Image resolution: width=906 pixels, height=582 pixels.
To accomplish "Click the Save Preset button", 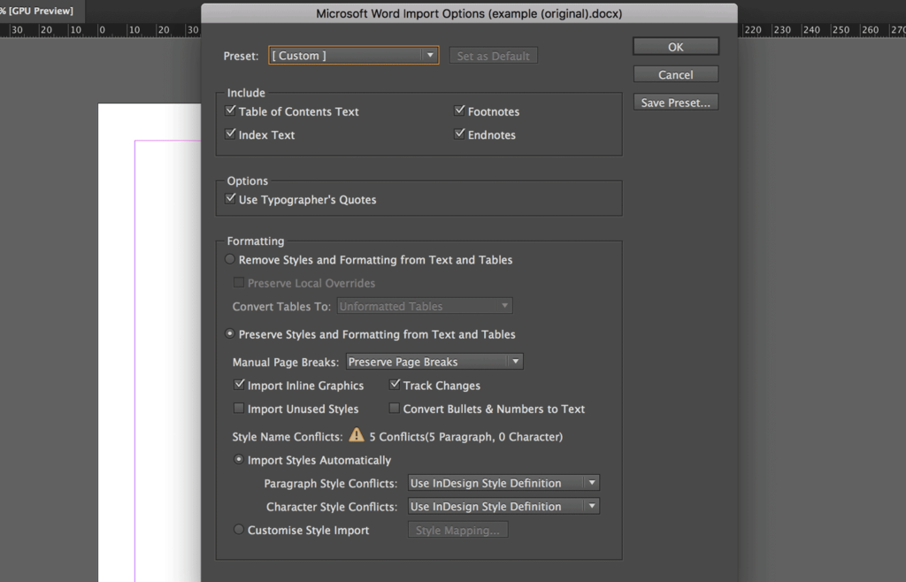I will pyautogui.click(x=675, y=102).
